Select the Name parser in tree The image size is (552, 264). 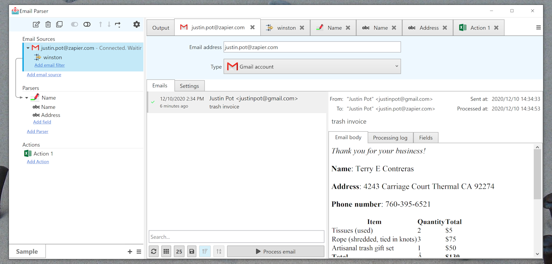click(x=48, y=98)
